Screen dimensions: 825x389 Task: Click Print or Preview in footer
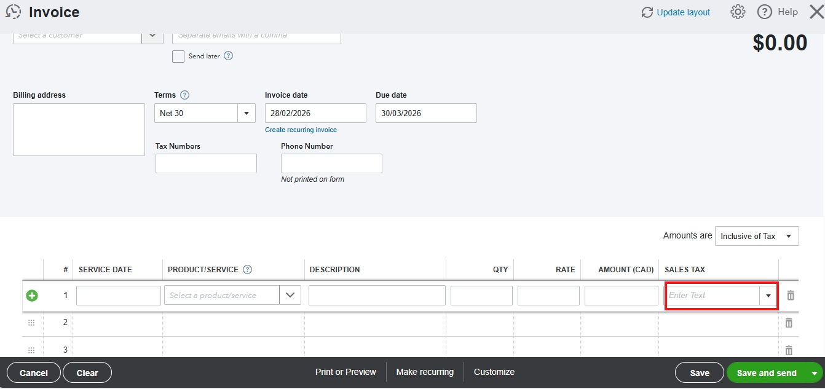pos(345,372)
